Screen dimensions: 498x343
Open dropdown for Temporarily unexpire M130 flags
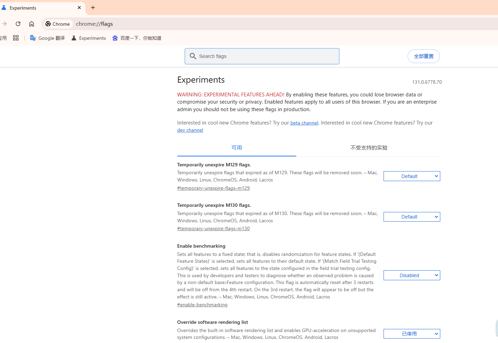click(412, 217)
